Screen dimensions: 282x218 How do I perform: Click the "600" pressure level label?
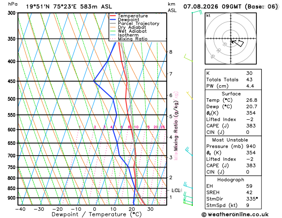coord(12,130)
